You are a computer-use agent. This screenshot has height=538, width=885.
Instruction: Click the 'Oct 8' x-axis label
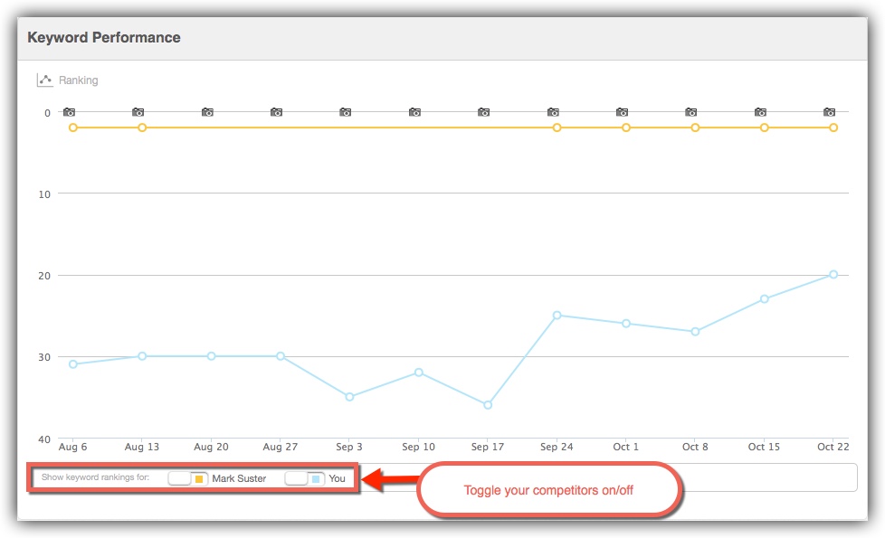[695, 447]
